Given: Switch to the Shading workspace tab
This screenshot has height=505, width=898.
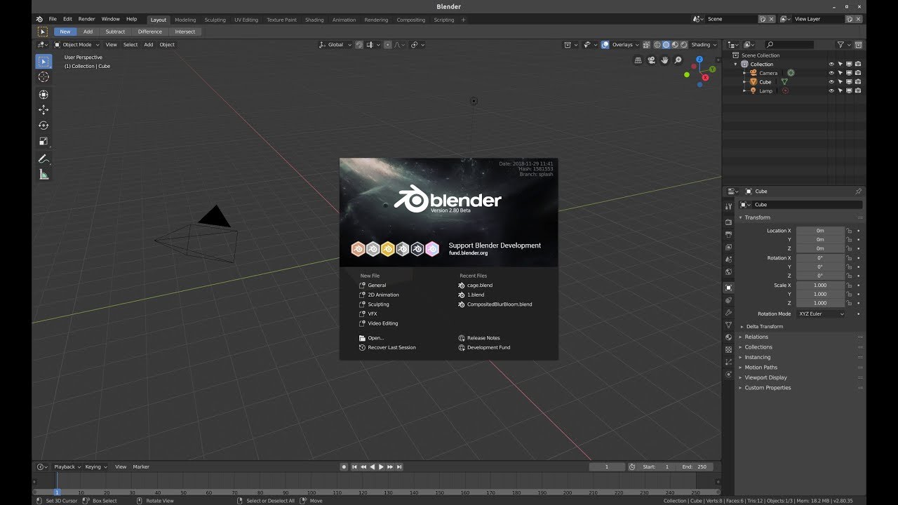Looking at the screenshot, I should (314, 20).
